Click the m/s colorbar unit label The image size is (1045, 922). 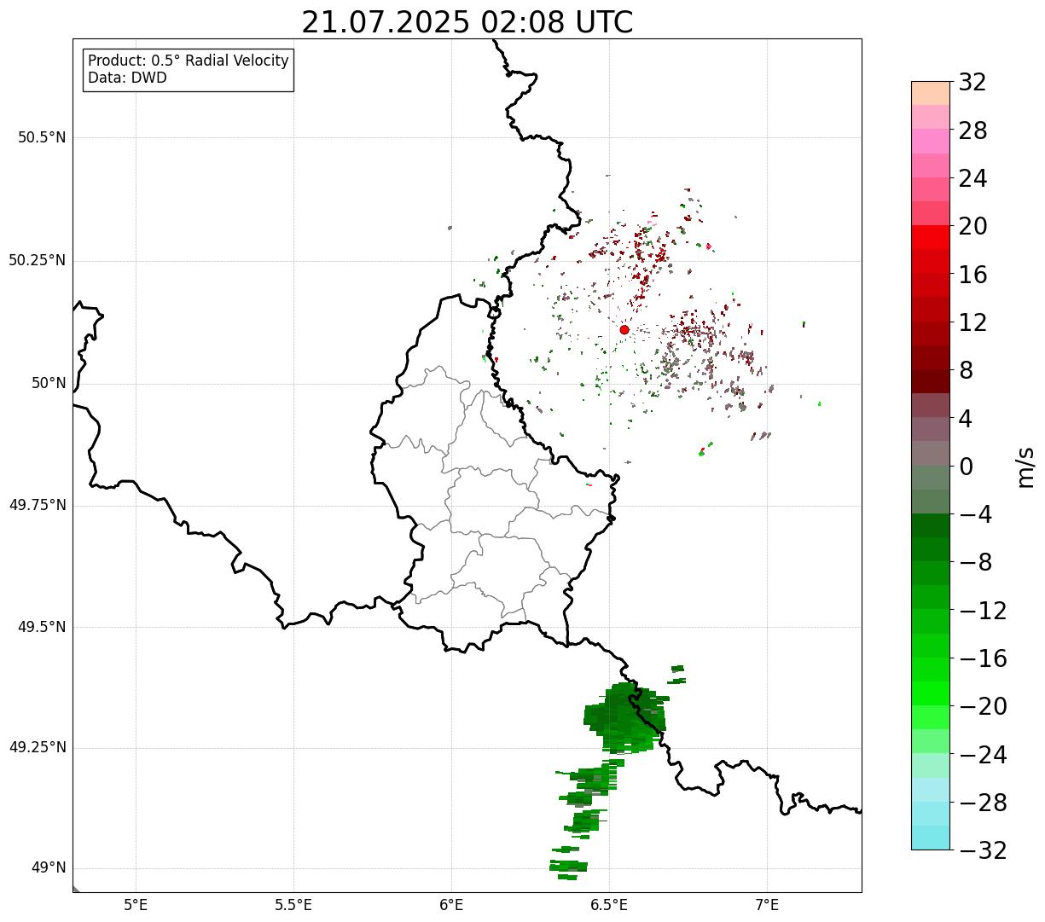(x=1025, y=467)
